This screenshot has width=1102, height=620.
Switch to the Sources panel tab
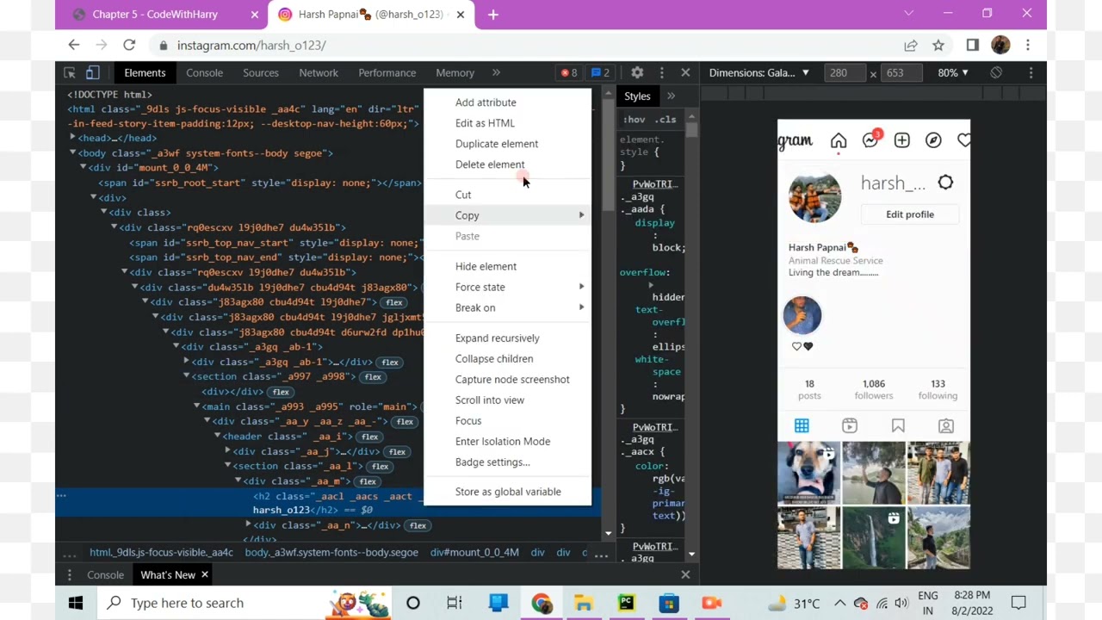pyautogui.click(x=261, y=72)
